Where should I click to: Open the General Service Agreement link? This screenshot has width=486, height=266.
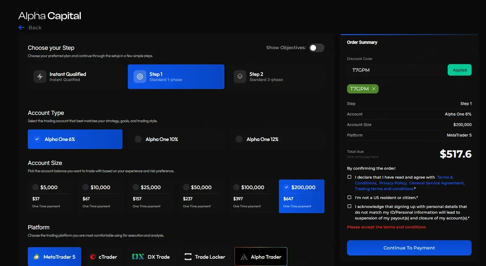[x=437, y=183]
